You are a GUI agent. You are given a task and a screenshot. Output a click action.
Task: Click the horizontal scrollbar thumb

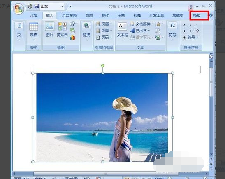tap(106, 174)
